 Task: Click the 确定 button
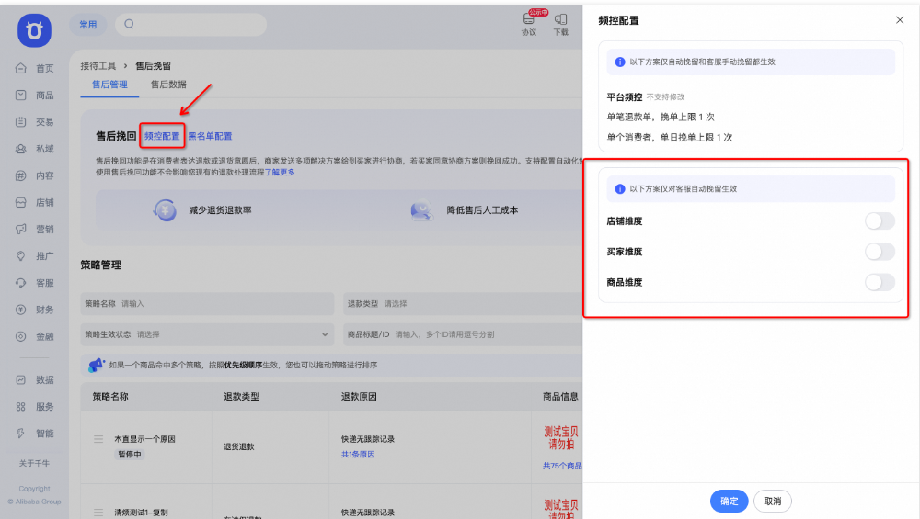pos(730,501)
